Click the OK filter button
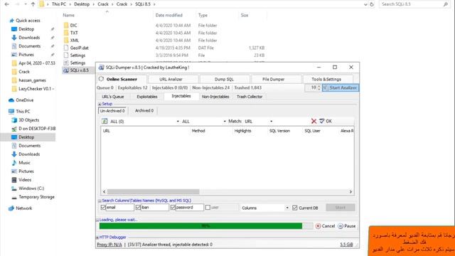Image resolution: width=455 pixels, height=256 pixels. pos(326,121)
